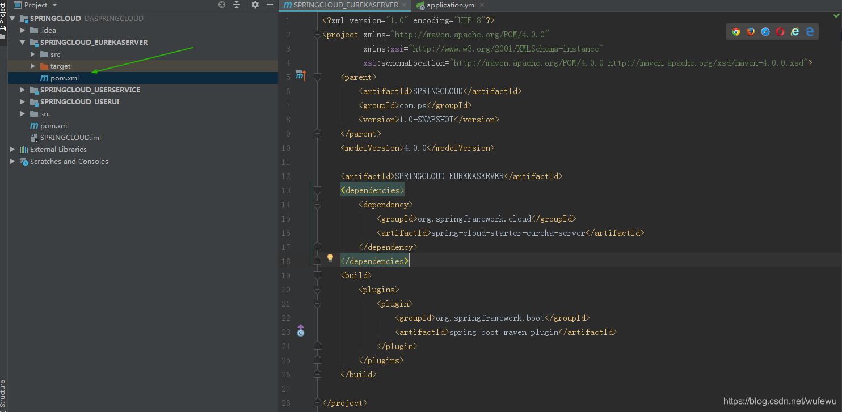
Task: Fold the dependency tag at line 14
Action: 317,204
